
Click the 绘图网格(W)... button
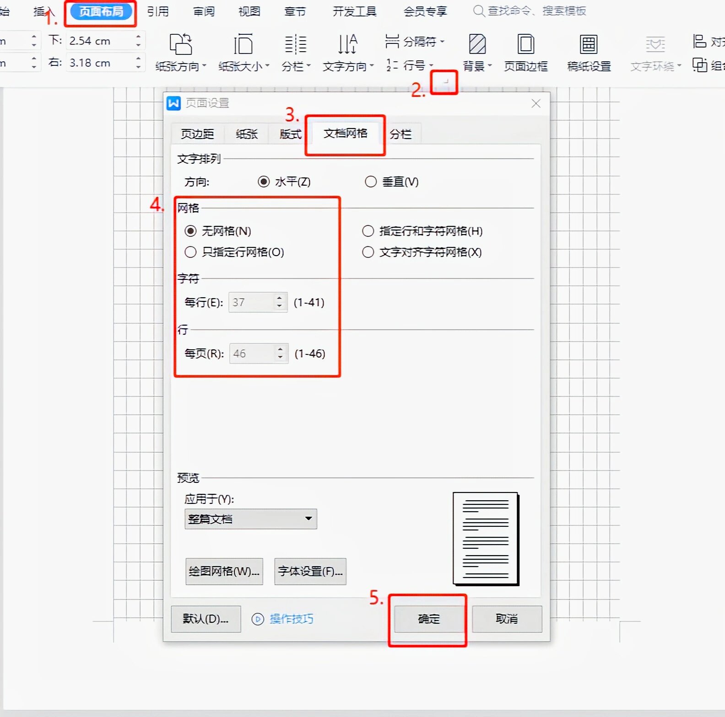224,571
